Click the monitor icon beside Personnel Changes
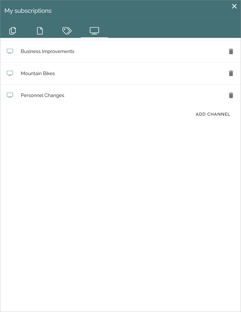 pos(10,95)
